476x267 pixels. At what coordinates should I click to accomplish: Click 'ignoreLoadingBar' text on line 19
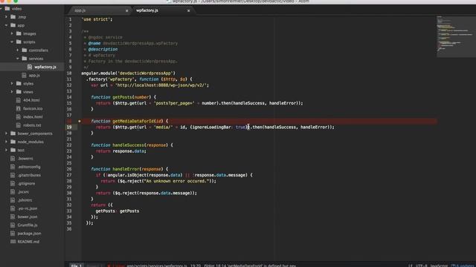click(211, 127)
